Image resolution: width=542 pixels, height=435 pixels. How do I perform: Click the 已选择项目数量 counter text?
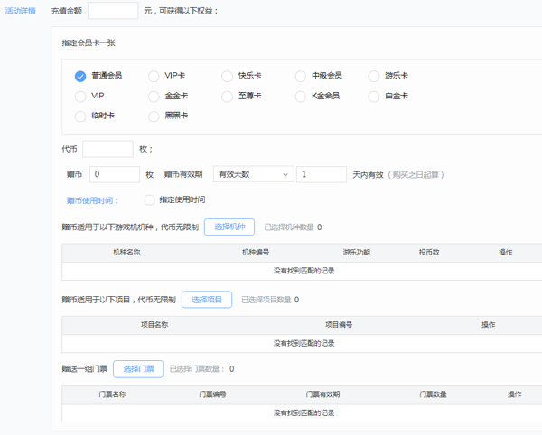pyautogui.click(x=270, y=300)
